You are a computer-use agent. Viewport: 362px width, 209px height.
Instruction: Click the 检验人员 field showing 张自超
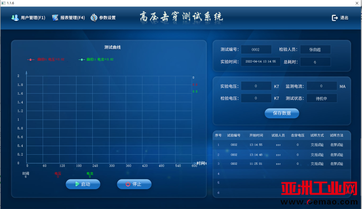(x=315, y=50)
